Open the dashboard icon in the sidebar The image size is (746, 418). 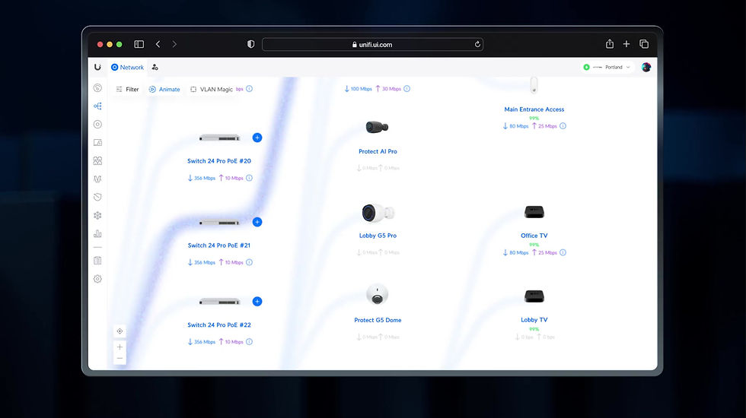tap(97, 88)
